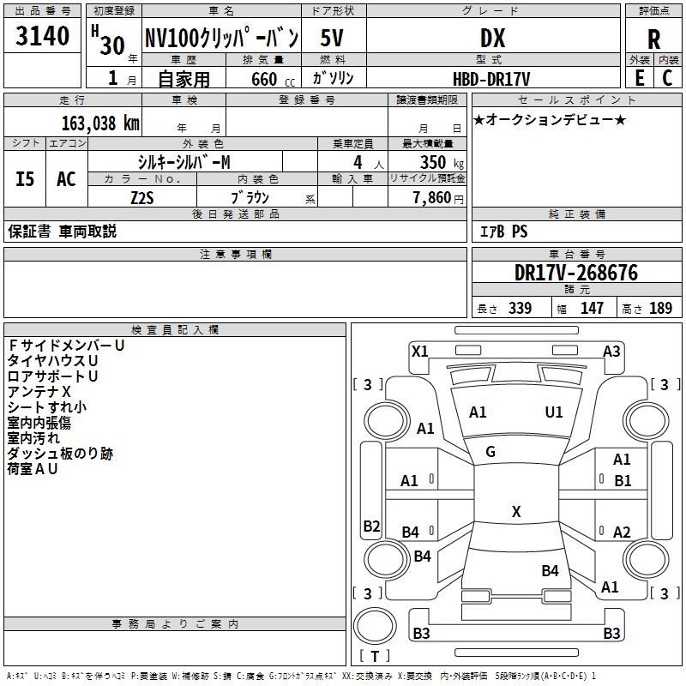This screenshot has width=686, height=686.
Task: Click the "B1" mark on car diagram
Action: 623,481
